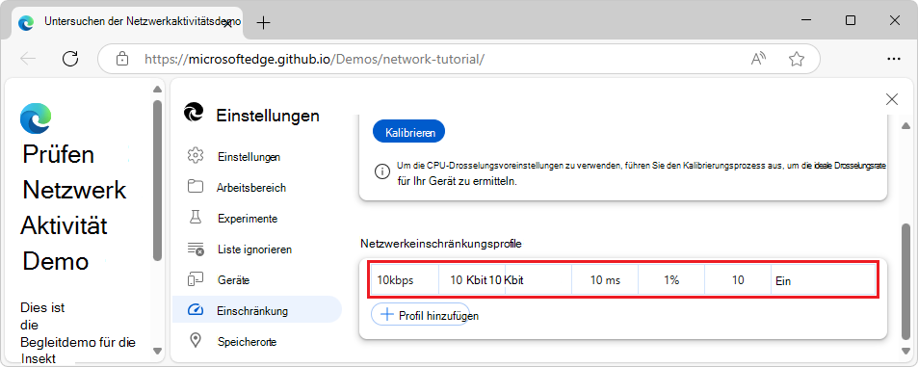The height and width of the screenshot is (367, 918).
Task: Open a new tab with plus button
Action: pos(264,23)
